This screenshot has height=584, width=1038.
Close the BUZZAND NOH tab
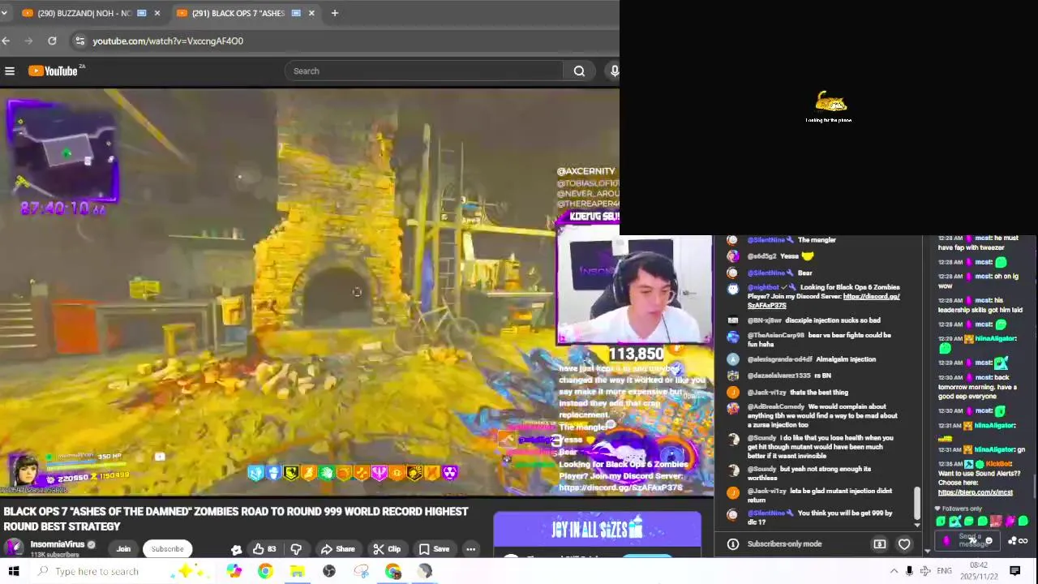point(157,13)
